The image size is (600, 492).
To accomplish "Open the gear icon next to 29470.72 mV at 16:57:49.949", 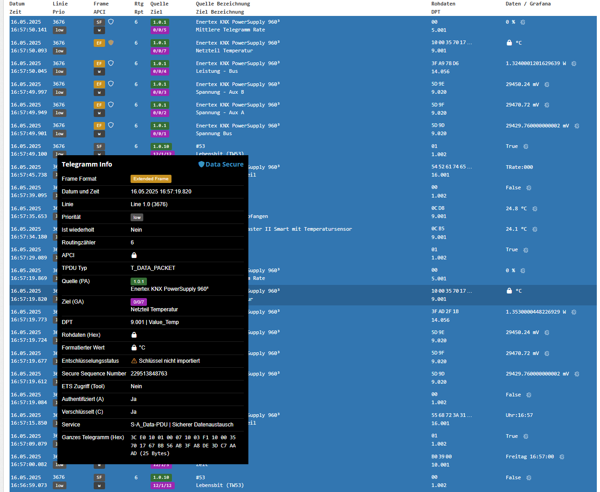I will tap(547, 105).
